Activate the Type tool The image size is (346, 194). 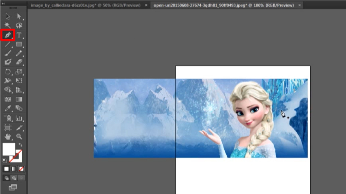pos(19,35)
